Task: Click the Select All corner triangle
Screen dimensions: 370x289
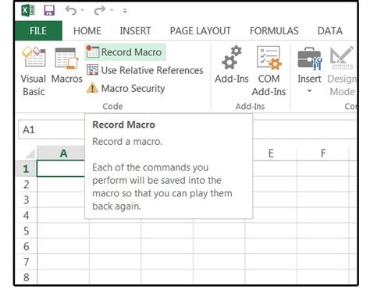Action: pos(30,153)
